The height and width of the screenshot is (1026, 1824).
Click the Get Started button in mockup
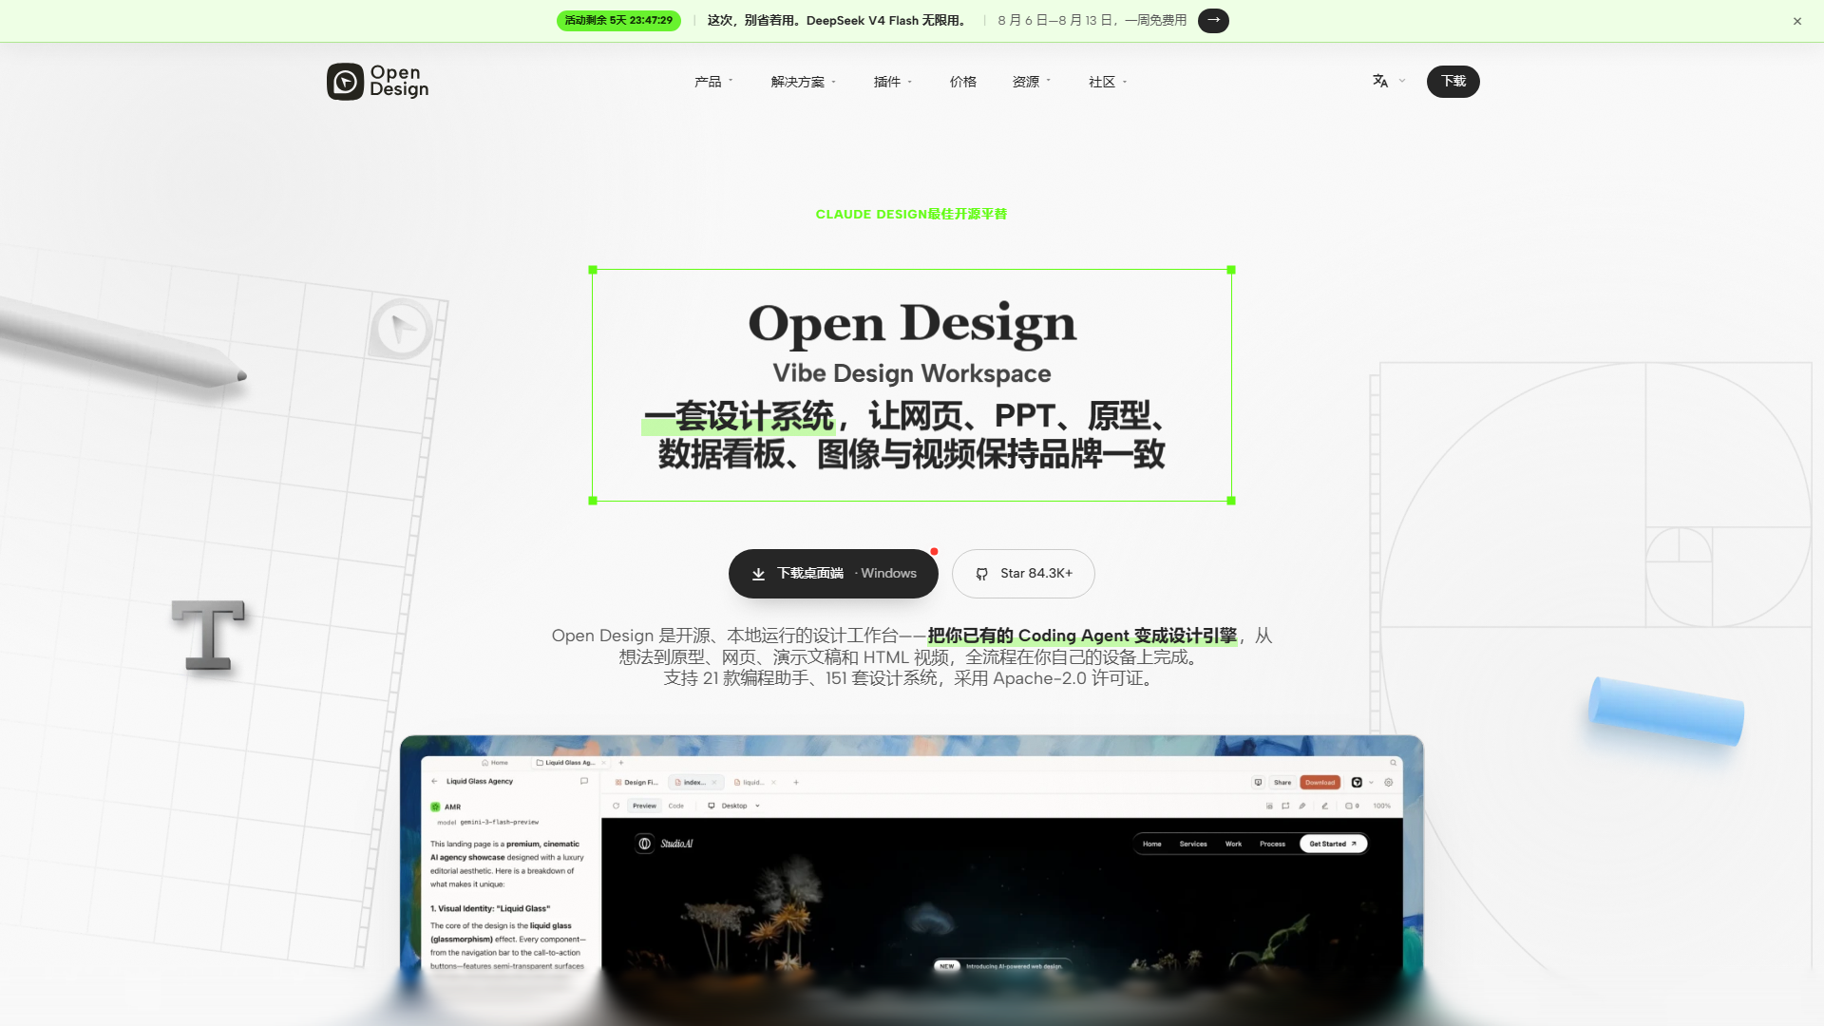(x=1333, y=844)
